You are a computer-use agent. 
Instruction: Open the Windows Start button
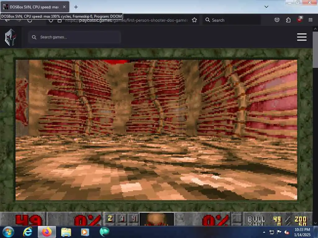click(x=8, y=232)
